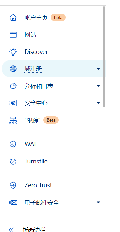The height and width of the screenshot is (232, 120).
Task: Open the Zero Trust menu item
Action: (x=53, y=185)
